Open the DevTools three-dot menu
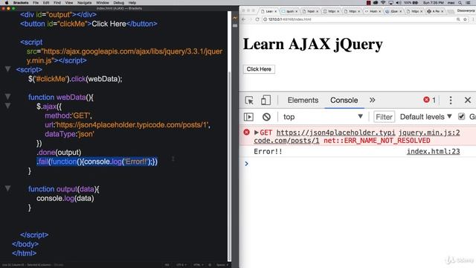Screen dimensions: 476x268 point(451,100)
